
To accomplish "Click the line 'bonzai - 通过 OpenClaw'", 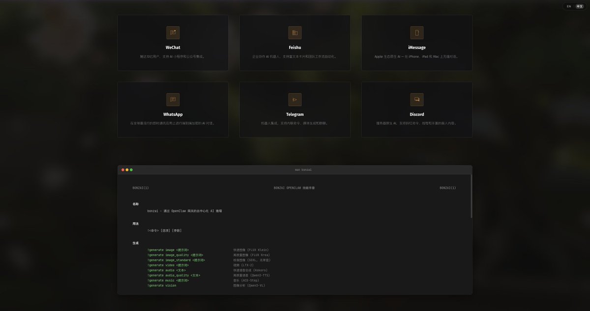I will (184, 211).
